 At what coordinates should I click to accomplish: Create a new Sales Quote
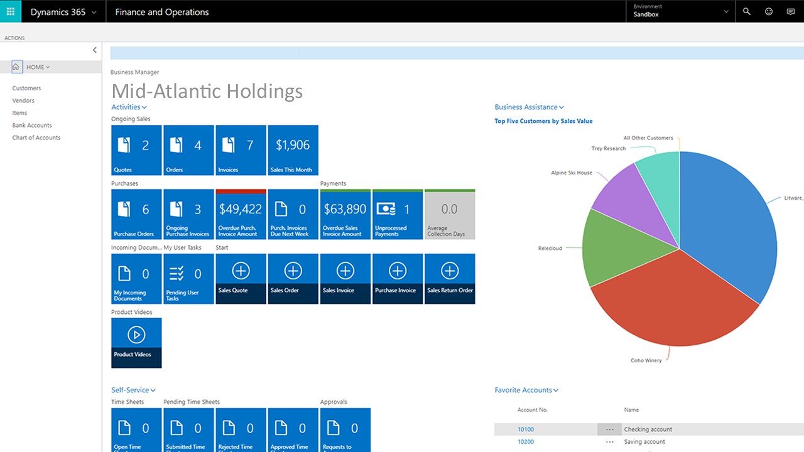[x=241, y=279]
